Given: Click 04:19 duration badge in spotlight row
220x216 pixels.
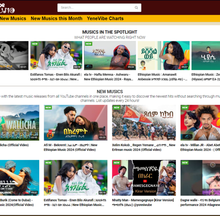Looking at the screenshot, I should [x=77, y=67].
